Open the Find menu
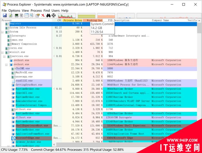This screenshot has height=153, width=202. coord(47,11)
